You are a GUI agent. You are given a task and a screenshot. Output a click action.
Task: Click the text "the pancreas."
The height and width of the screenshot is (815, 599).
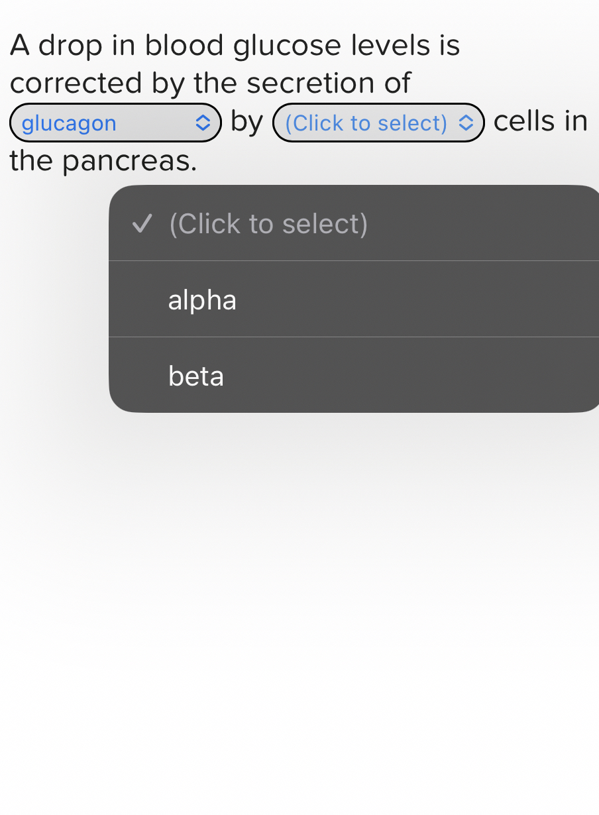[x=103, y=161]
